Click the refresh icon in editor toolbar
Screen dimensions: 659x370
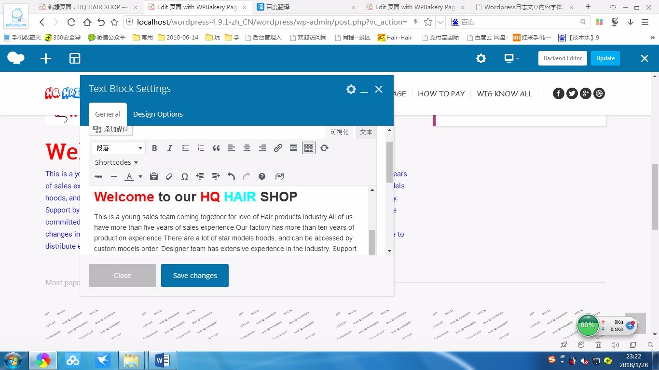(324, 148)
